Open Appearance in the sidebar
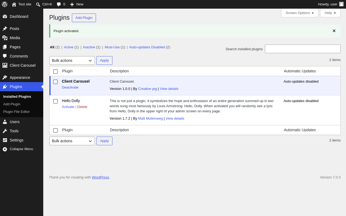 click(22, 77)
